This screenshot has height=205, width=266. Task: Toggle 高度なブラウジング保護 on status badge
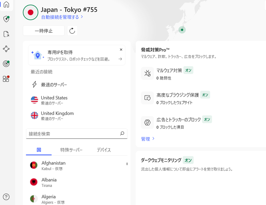pyautogui.click(x=205, y=95)
